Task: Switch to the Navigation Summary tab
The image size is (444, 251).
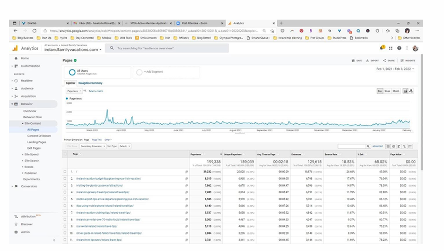Action: pyautogui.click(x=90, y=83)
